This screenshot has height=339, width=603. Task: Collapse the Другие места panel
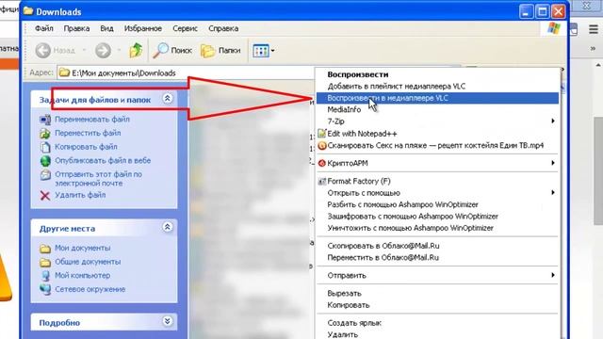coord(168,227)
